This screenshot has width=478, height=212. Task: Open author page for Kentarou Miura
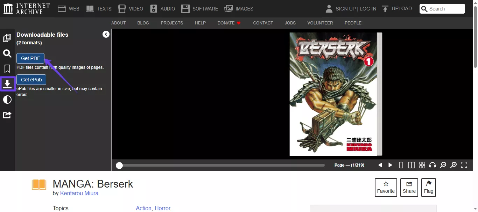pos(79,193)
